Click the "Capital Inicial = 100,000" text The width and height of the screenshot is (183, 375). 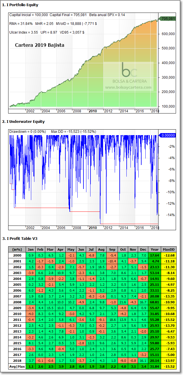[28, 15]
